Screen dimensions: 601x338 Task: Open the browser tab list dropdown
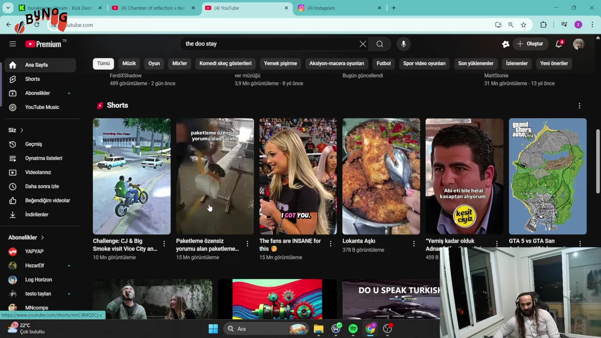(x=8, y=8)
